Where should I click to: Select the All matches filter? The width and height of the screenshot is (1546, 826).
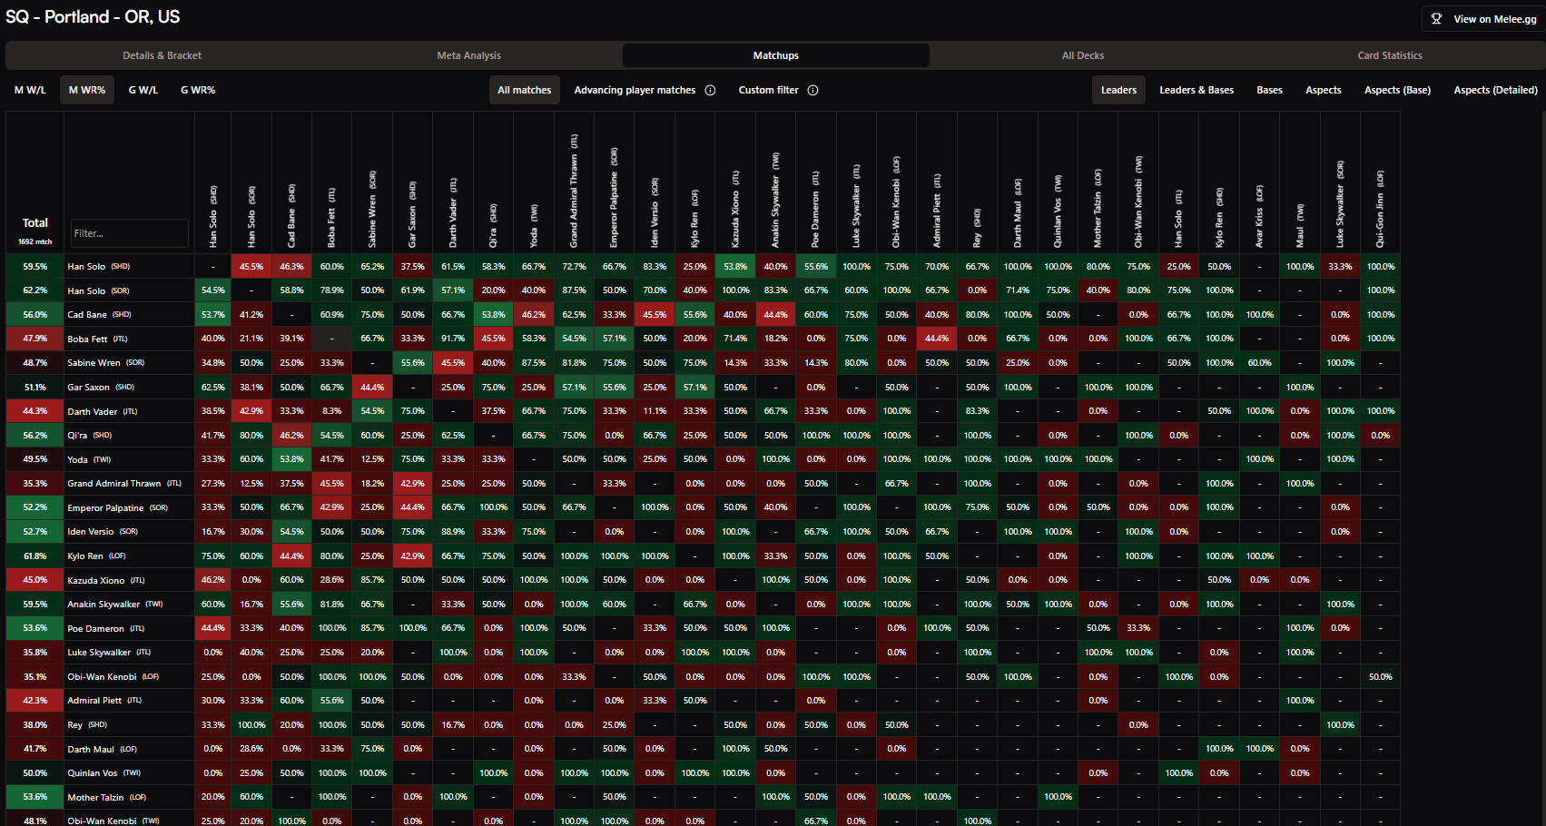click(524, 90)
